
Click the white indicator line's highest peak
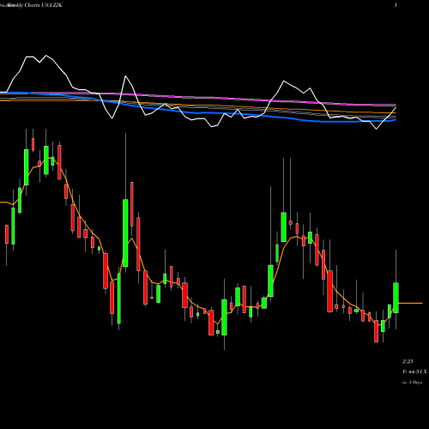[46, 56]
